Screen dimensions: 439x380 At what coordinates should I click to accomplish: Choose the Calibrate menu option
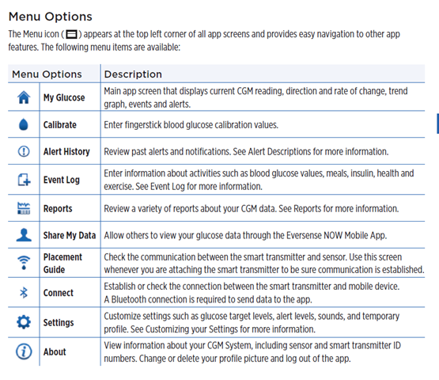pyautogui.click(x=59, y=125)
